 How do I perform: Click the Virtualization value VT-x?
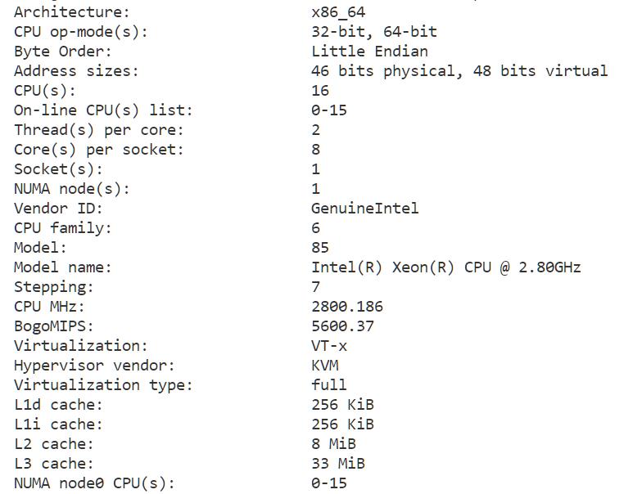point(329,345)
